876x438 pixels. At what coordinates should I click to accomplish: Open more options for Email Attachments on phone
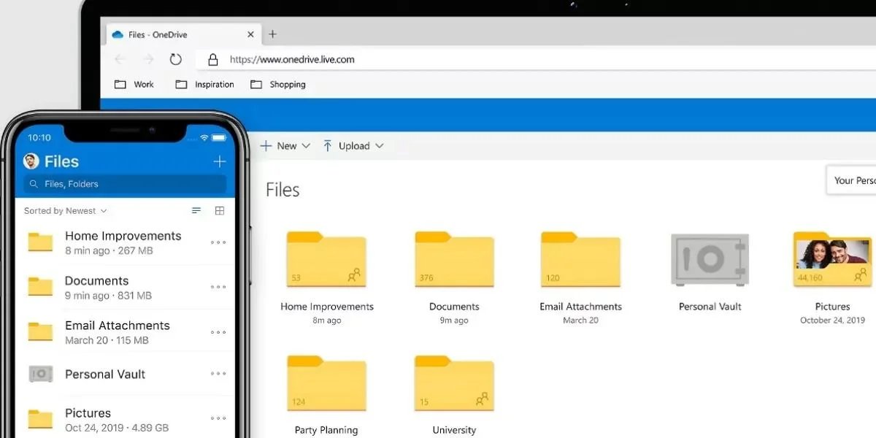tap(218, 332)
